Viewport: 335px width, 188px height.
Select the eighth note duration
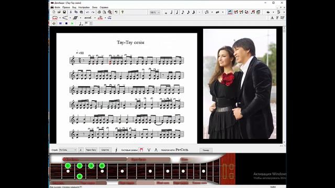tap(183, 13)
